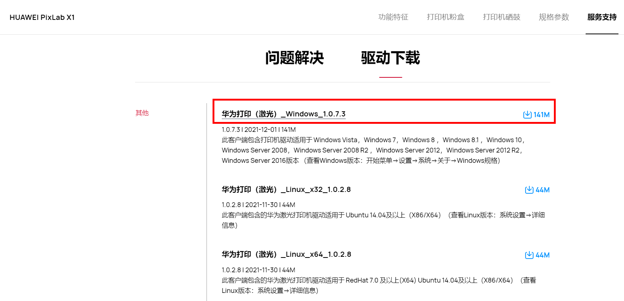The image size is (624, 301).
Task: Click the Linux_x32 description starting 此客户端包含的华为激光打印机驱动适用于 Ubuntu 14.04及以上
Action: tap(383, 220)
